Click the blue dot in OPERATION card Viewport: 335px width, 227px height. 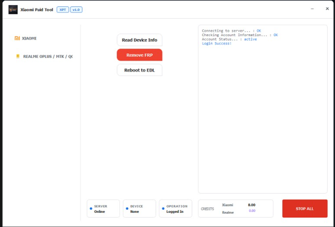tap(163, 209)
